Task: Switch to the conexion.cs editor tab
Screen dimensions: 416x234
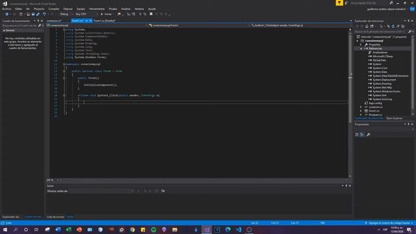Action: click(x=55, y=21)
